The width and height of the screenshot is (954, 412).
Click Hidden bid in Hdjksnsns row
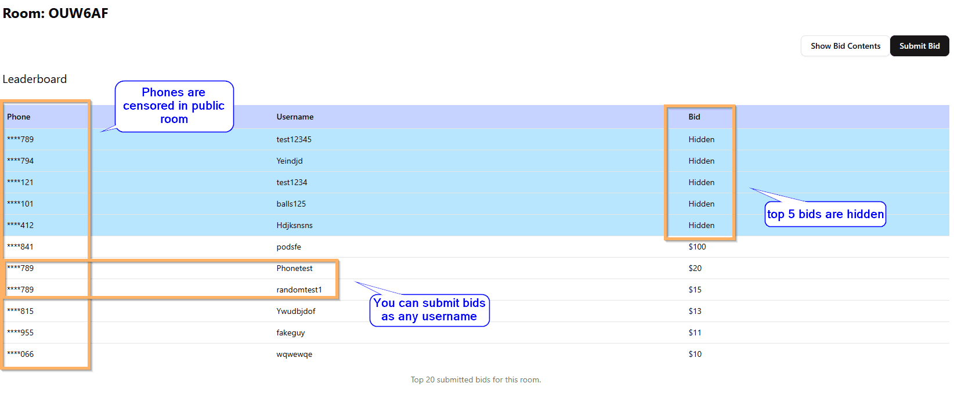[701, 225]
